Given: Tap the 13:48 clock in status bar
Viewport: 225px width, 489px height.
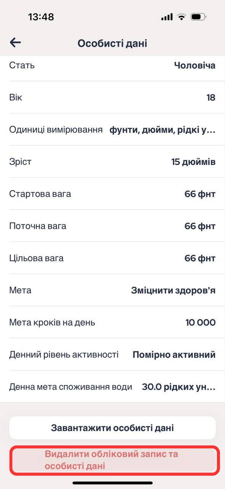Looking at the screenshot, I should coord(41,17).
